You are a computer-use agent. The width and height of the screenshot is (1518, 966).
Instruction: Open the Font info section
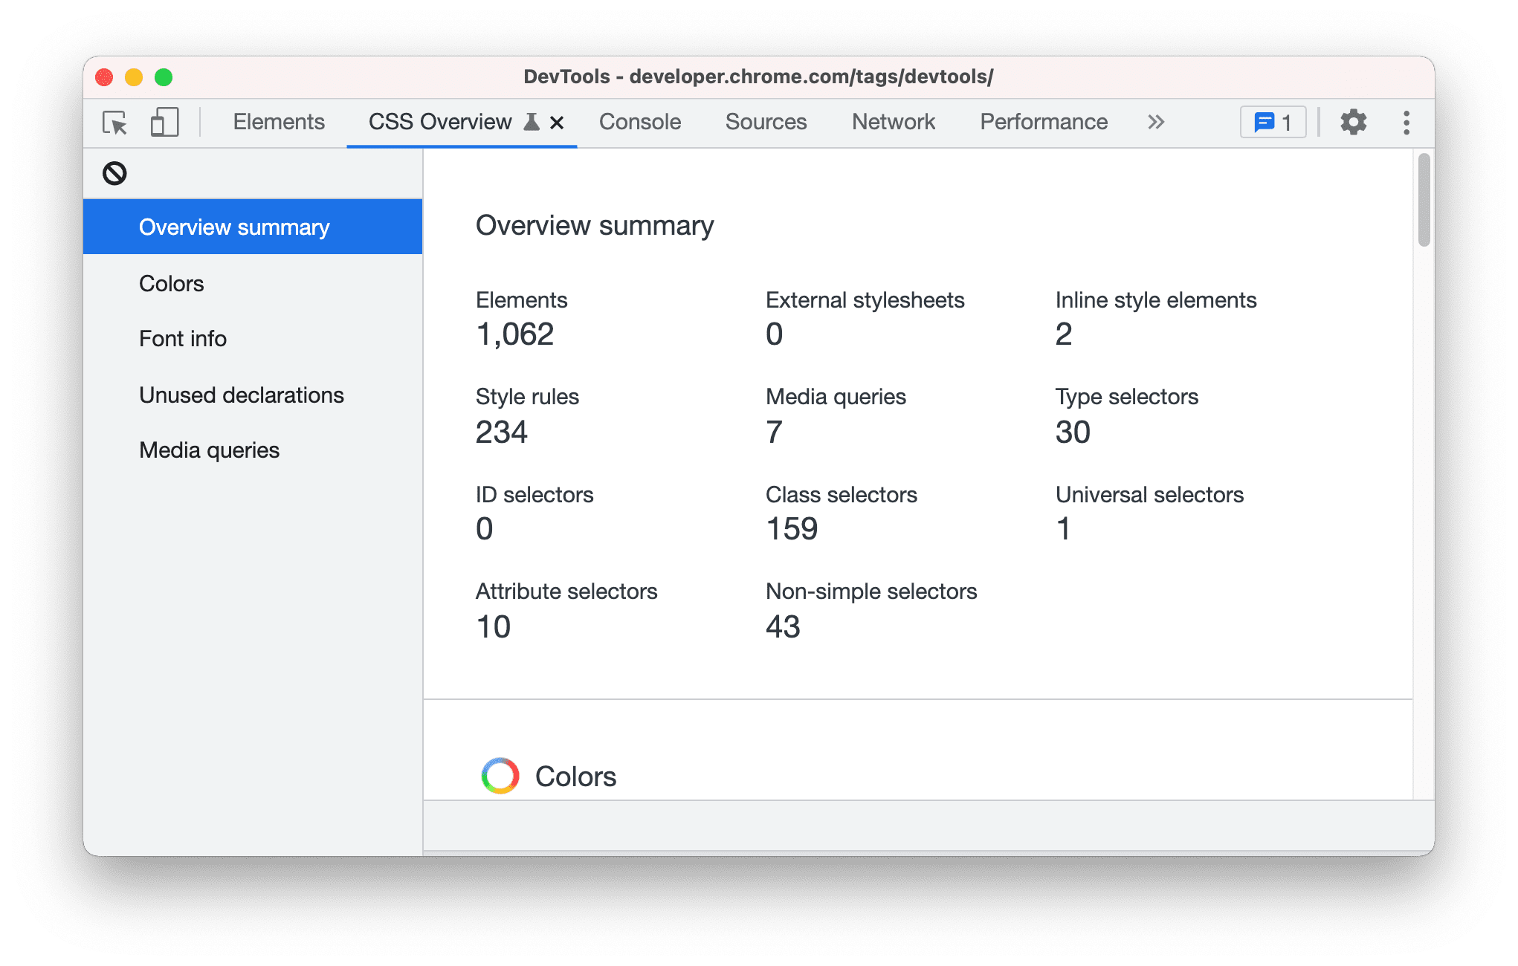tap(183, 340)
